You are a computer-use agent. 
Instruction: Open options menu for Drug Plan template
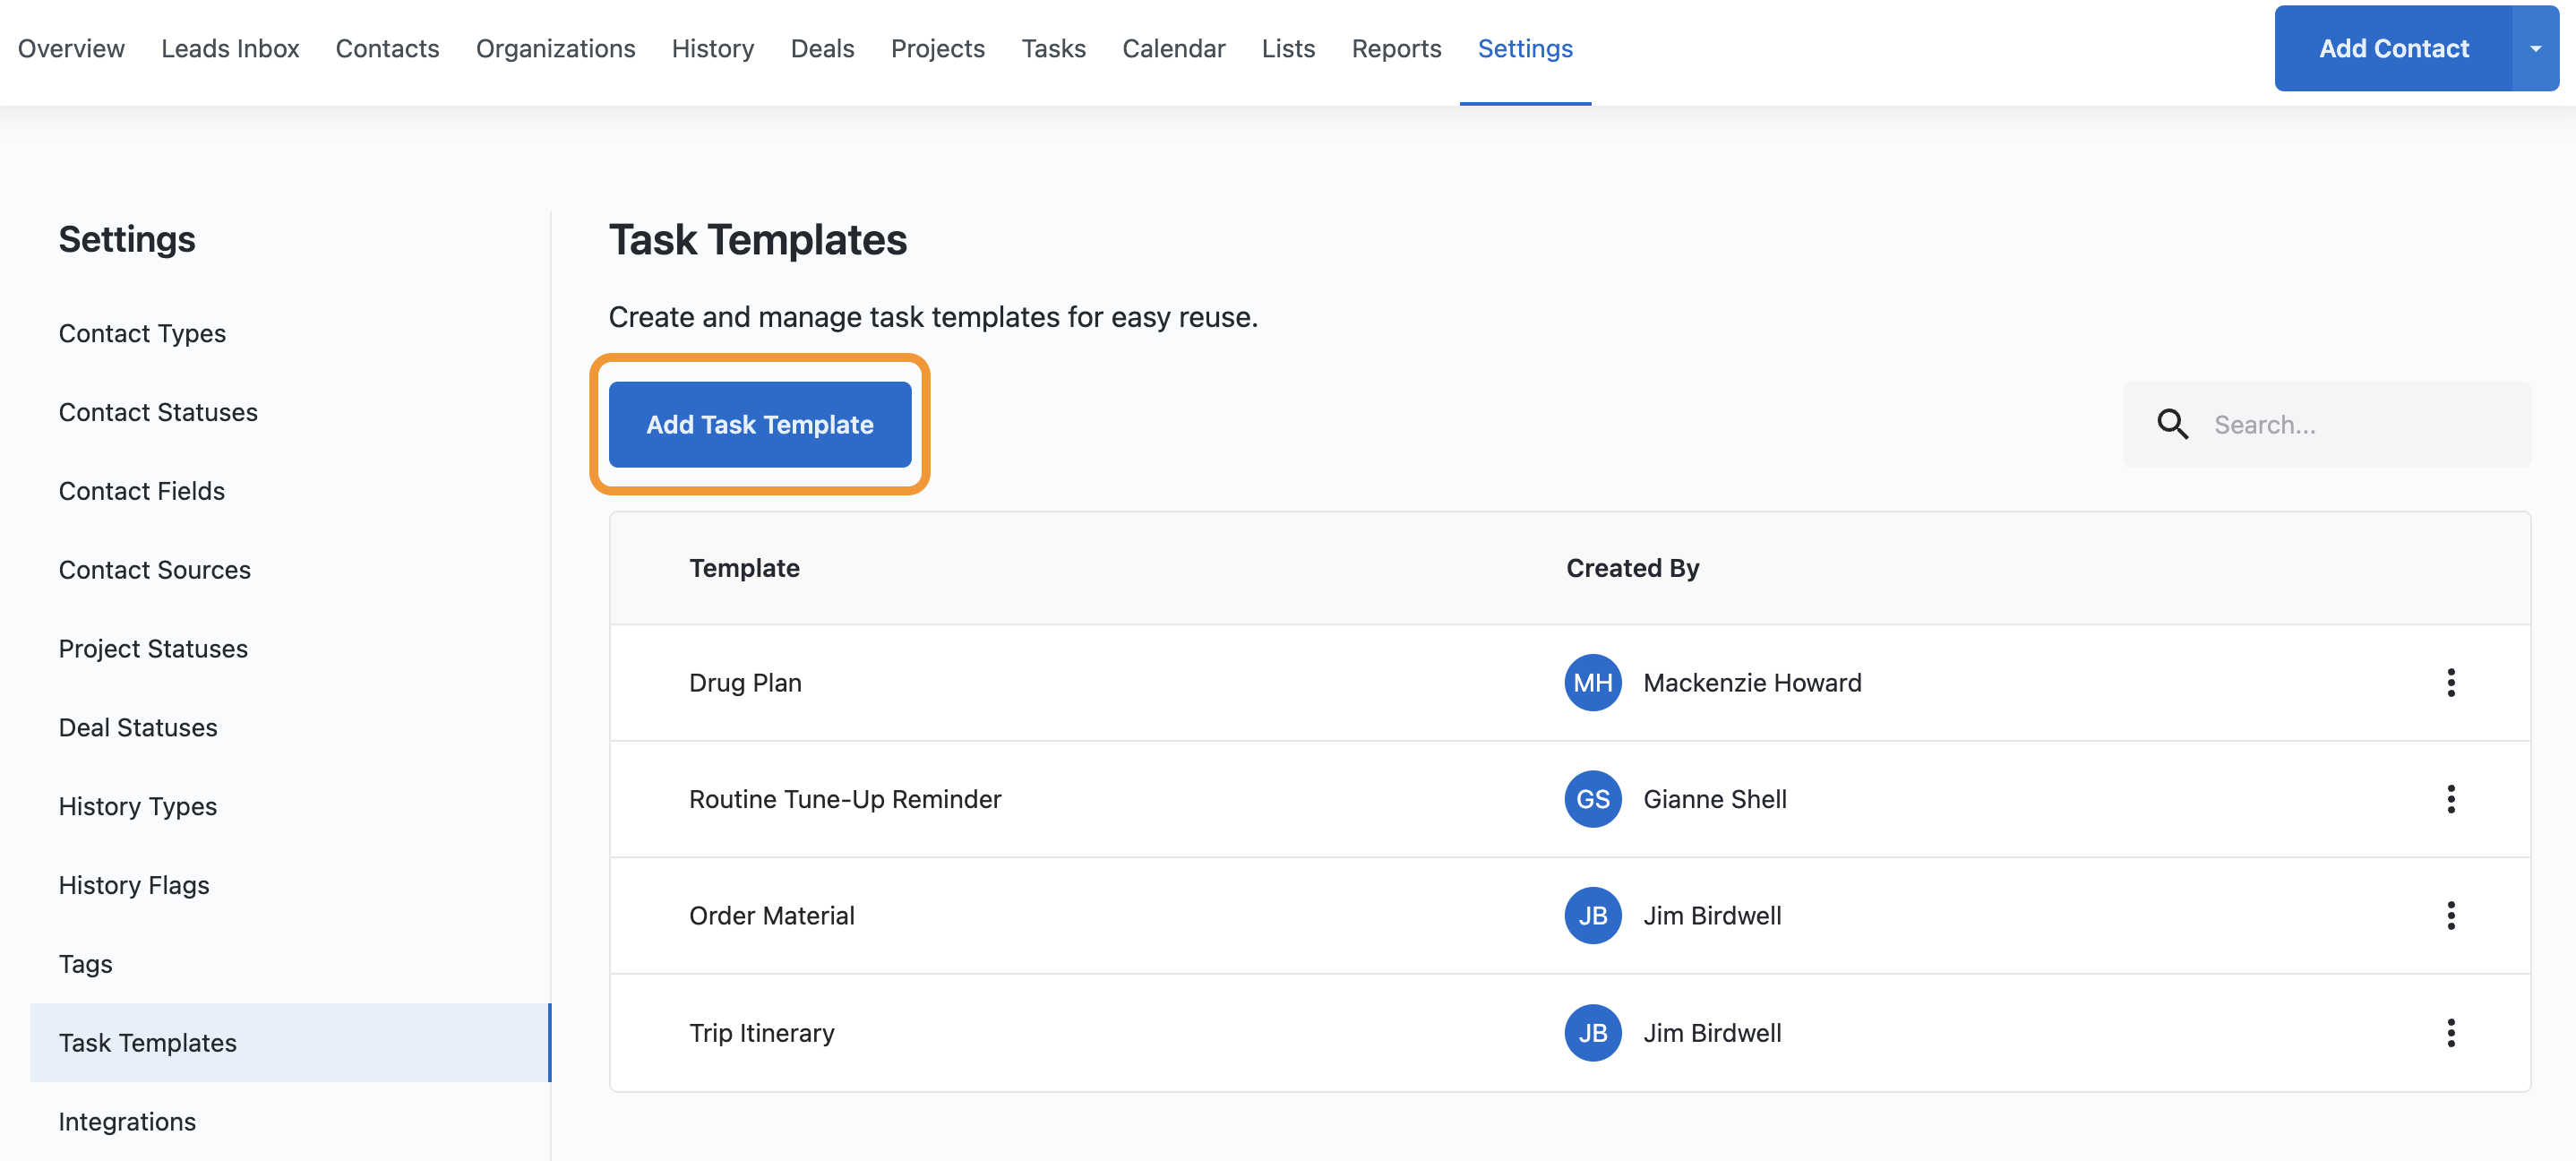coord(2450,683)
